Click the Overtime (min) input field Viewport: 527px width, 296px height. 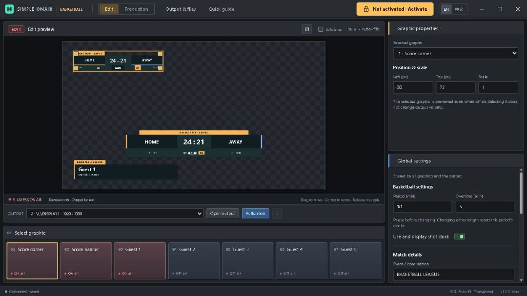tap(485, 207)
